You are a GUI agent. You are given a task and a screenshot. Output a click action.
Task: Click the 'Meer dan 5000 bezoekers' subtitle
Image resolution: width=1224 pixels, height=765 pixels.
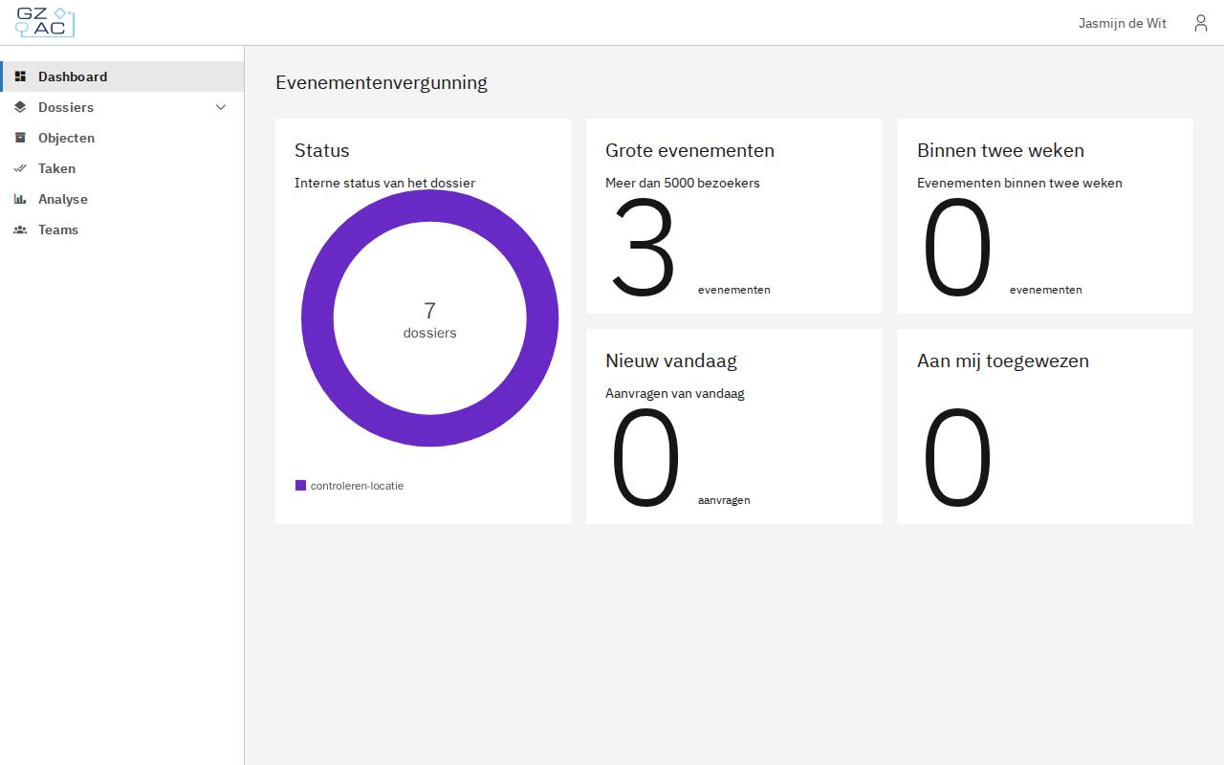click(x=683, y=183)
